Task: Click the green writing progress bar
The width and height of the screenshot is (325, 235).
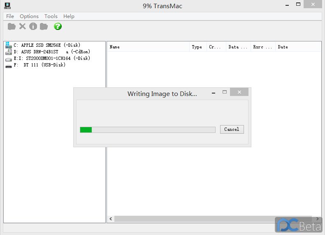Action: (x=148, y=130)
